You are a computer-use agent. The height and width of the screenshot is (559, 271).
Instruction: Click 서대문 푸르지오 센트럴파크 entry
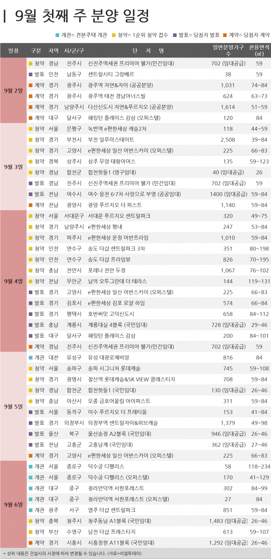(120, 216)
